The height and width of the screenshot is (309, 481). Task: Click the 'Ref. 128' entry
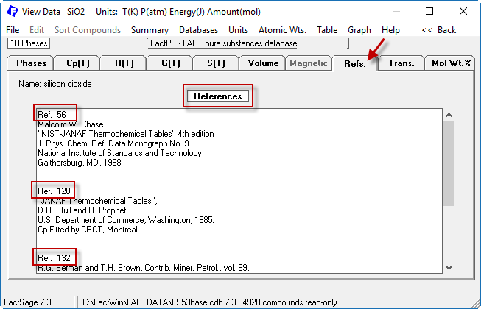[54, 191]
